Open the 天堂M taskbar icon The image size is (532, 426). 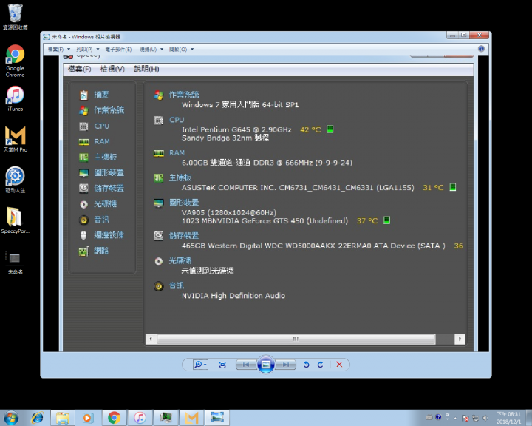[191, 418]
